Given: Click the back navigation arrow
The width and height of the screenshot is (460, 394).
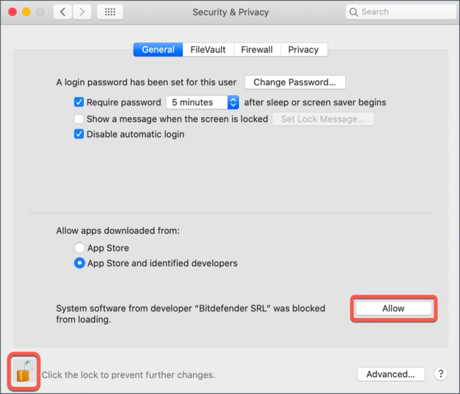Looking at the screenshot, I should coord(63,12).
